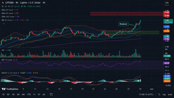
Task: Click the 0.015 signal axis label
Action: tap(167, 81)
